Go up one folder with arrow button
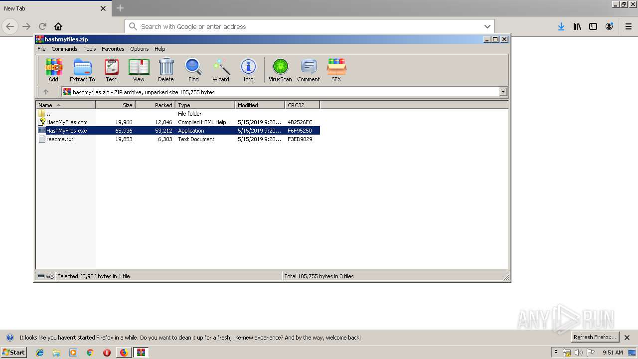Viewport: 638px width, 359px height. [46, 92]
